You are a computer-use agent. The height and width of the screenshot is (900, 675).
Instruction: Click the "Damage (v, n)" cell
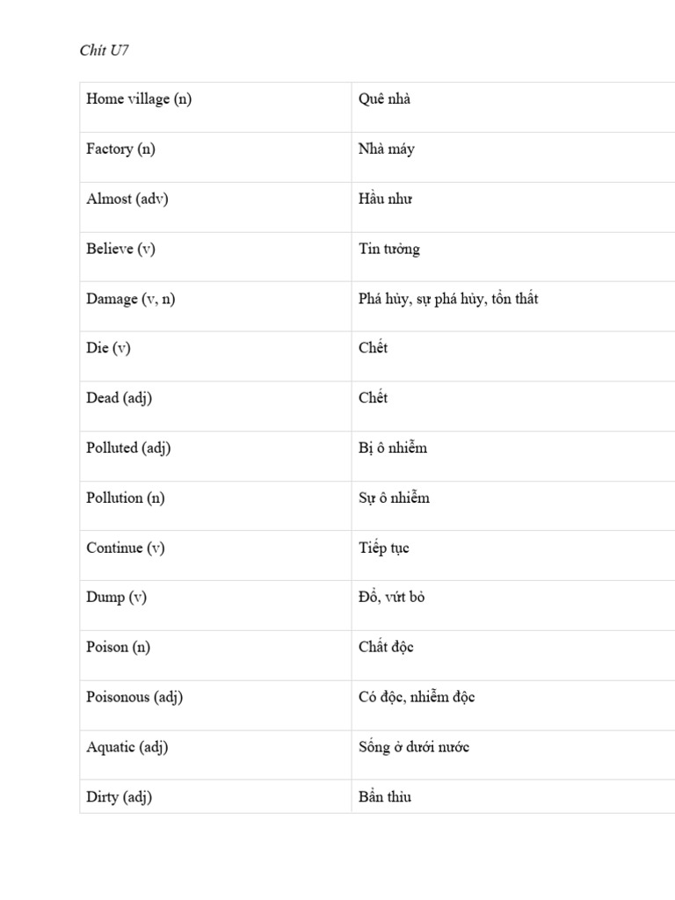coord(131,299)
